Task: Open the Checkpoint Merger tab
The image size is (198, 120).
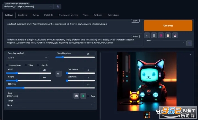Action: [68, 15]
